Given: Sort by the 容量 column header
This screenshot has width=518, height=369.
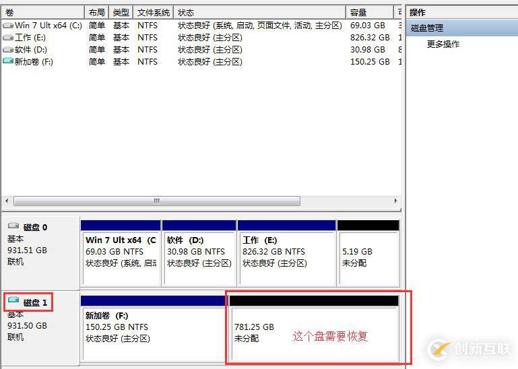Looking at the screenshot, I should click(370, 13).
